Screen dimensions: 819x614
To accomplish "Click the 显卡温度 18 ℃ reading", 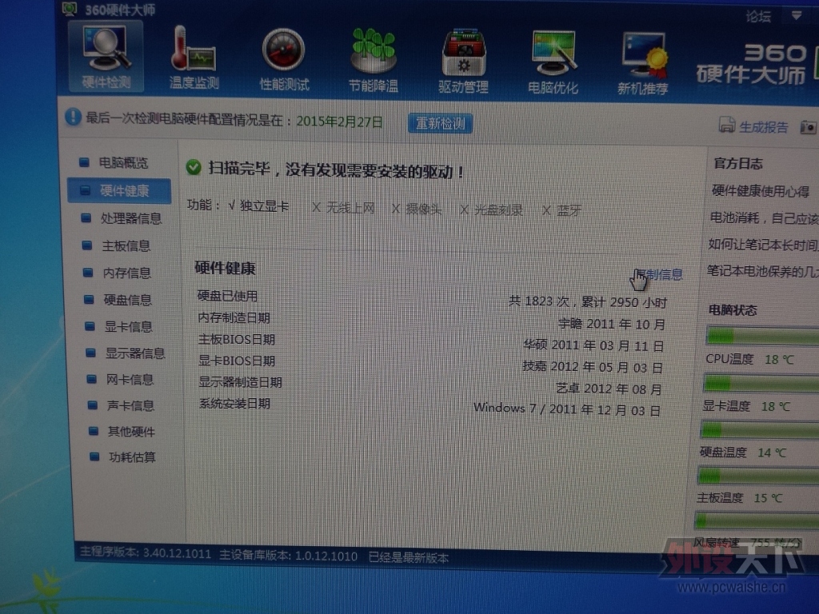I will (746, 406).
